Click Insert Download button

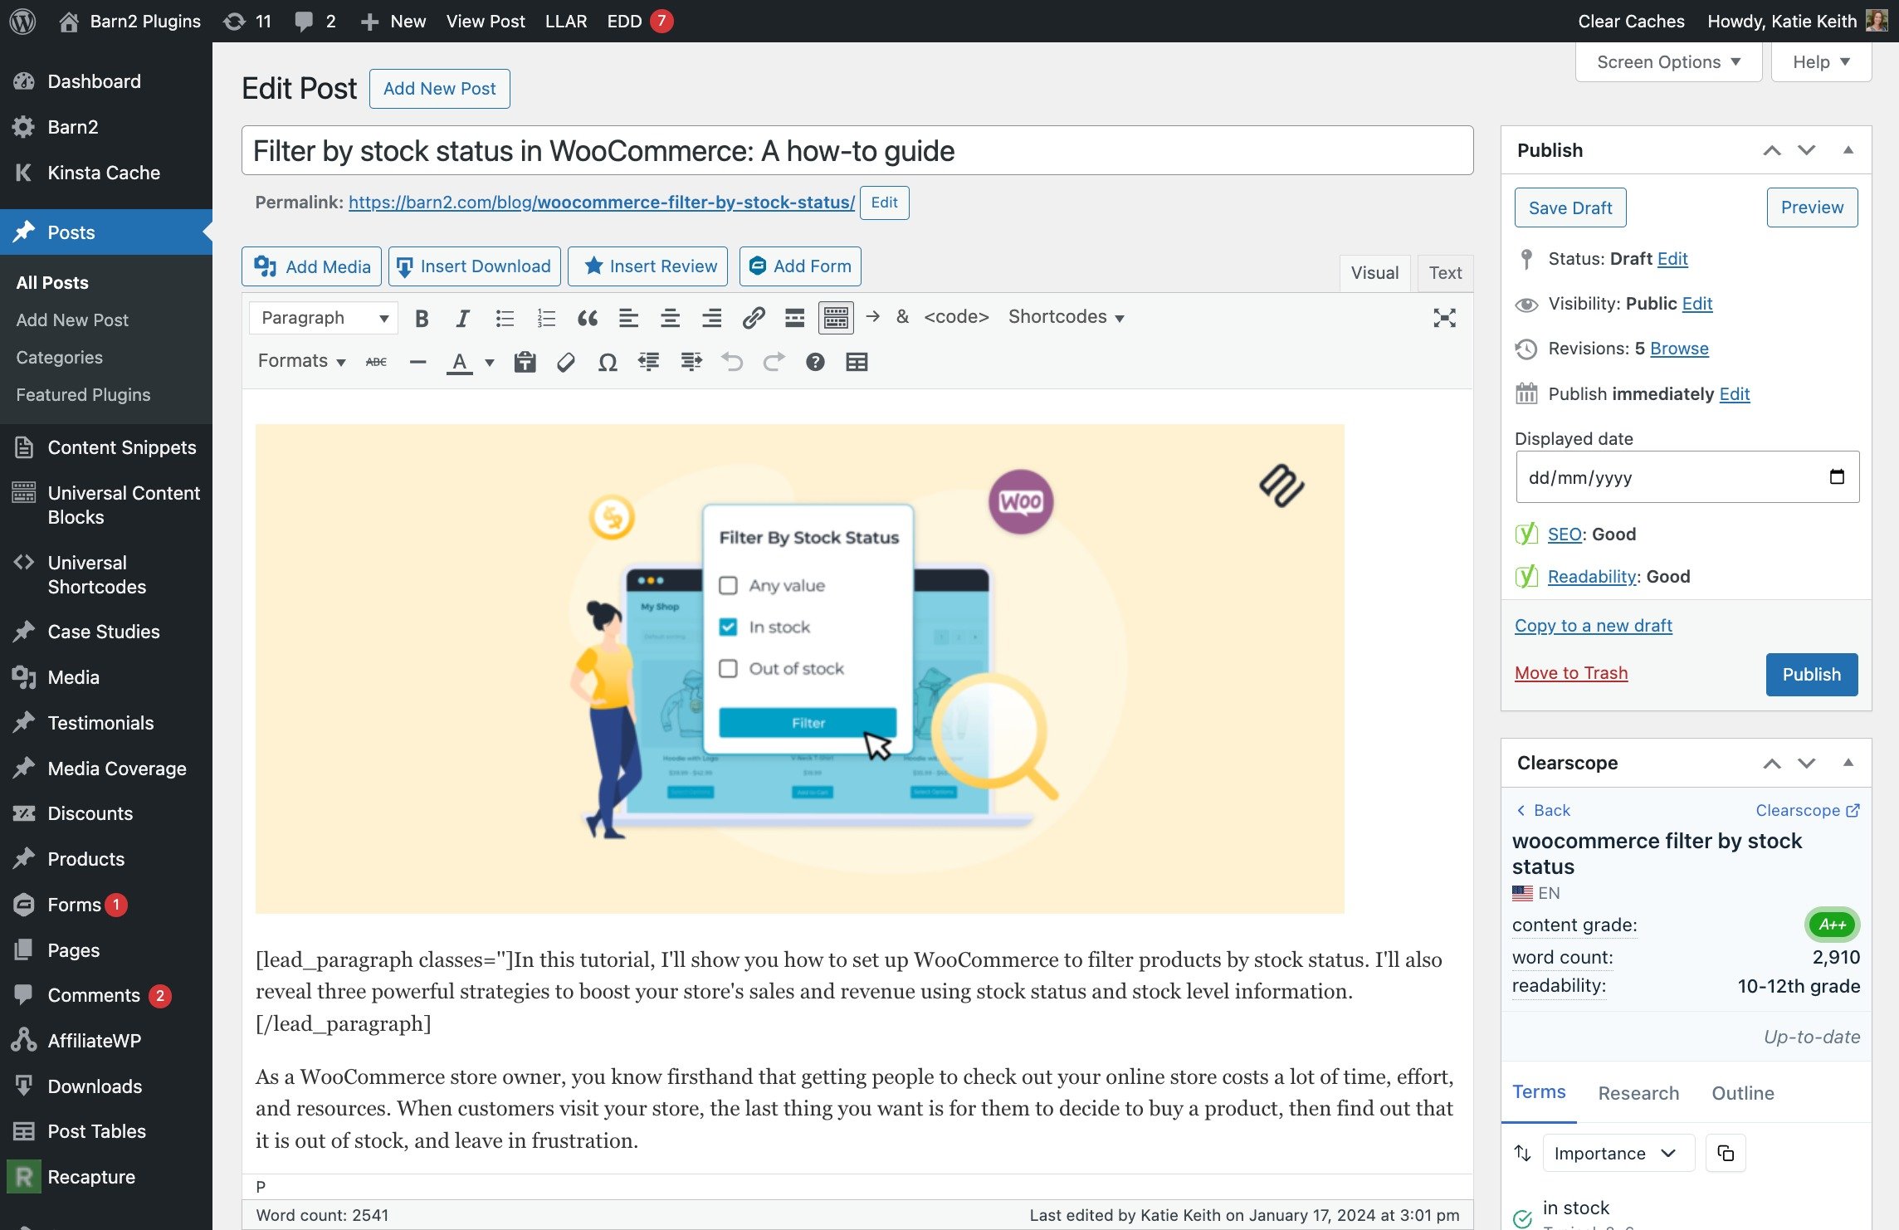tap(474, 266)
